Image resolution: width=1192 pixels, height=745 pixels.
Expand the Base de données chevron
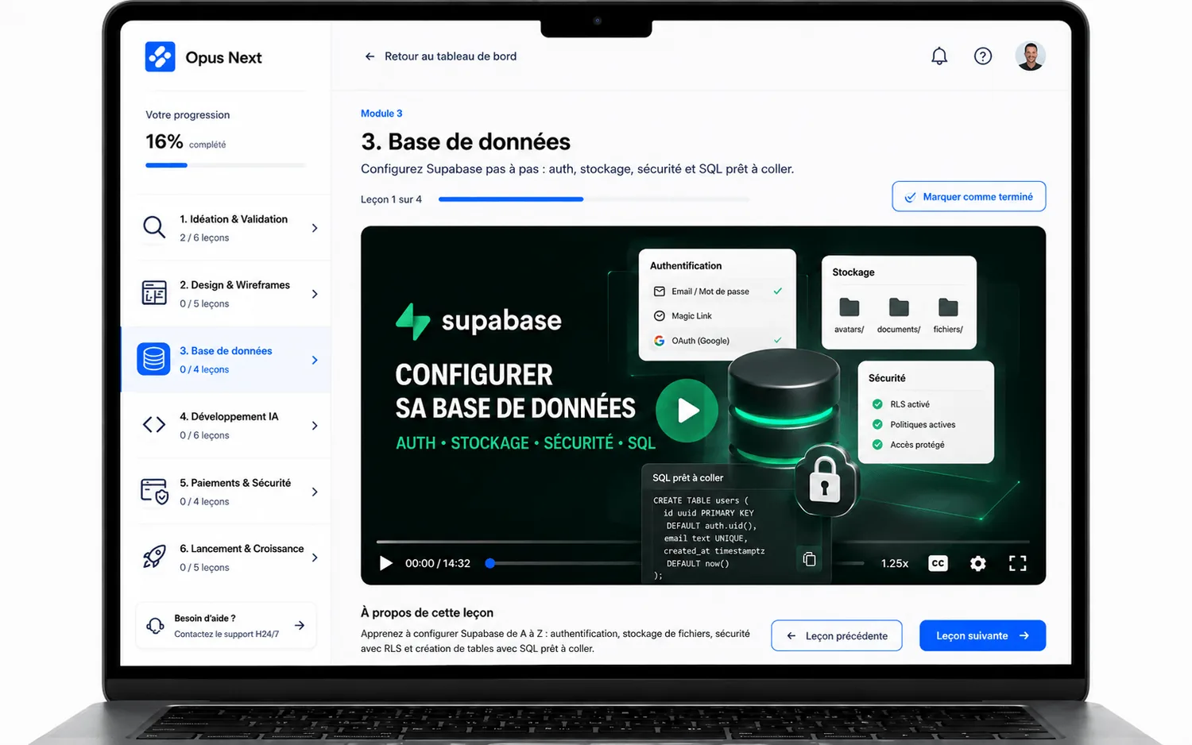click(315, 360)
